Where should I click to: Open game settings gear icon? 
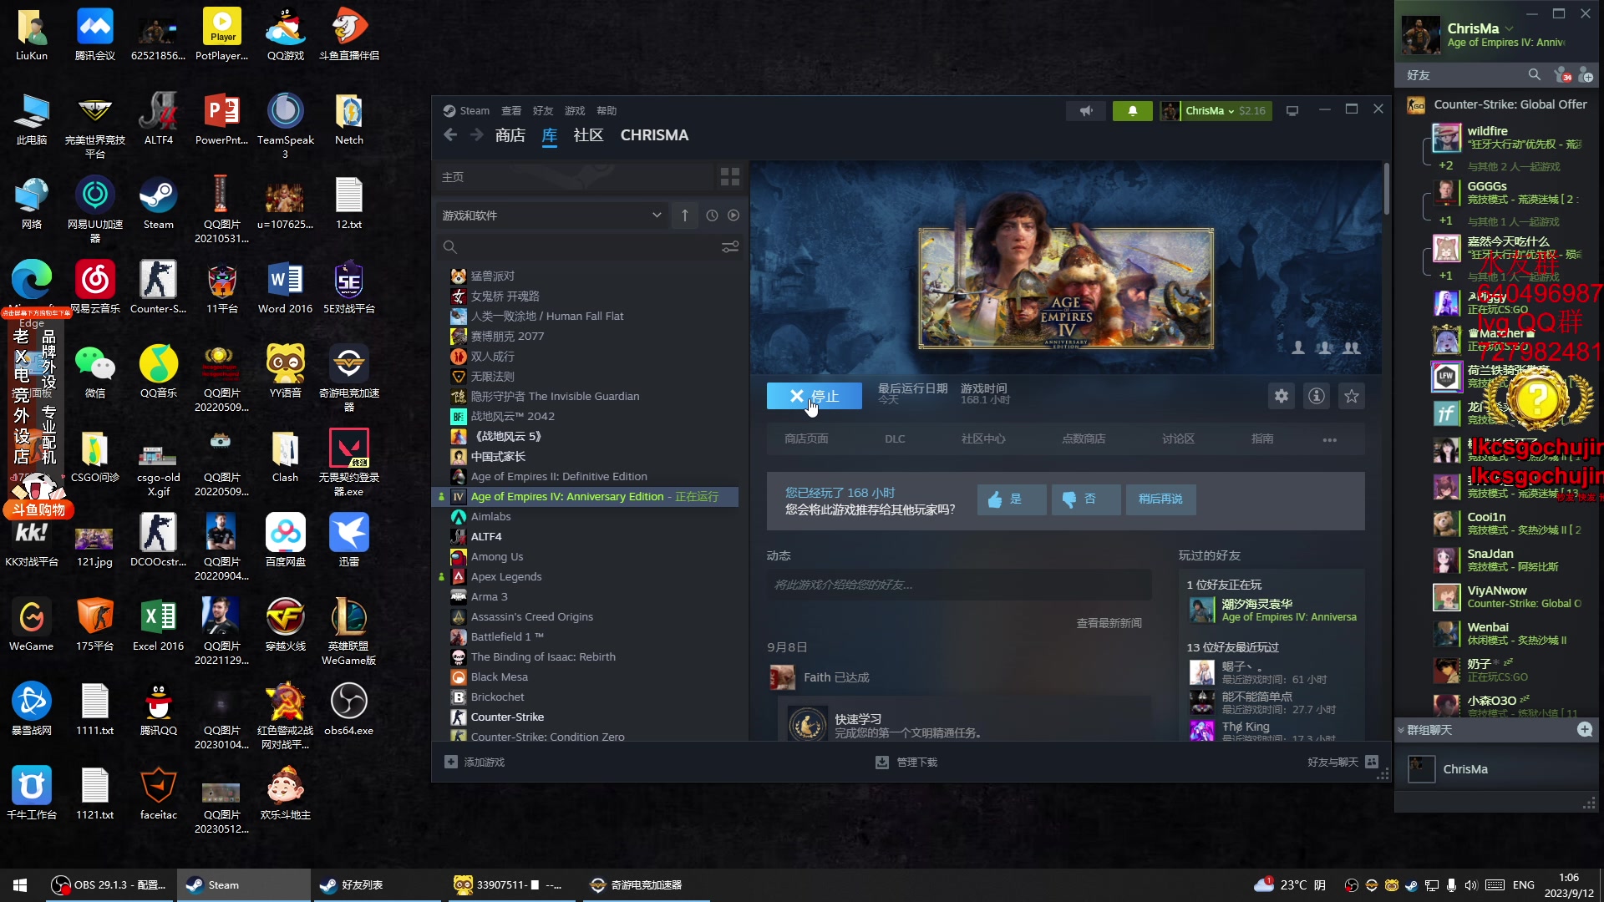pos(1282,396)
